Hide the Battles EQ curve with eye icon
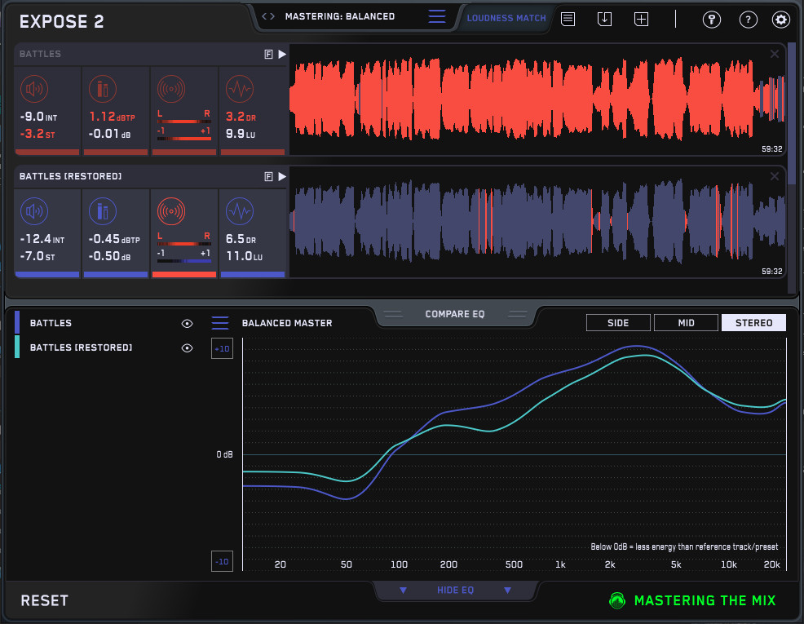The height and width of the screenshot is (624, 804). (187, 323)
